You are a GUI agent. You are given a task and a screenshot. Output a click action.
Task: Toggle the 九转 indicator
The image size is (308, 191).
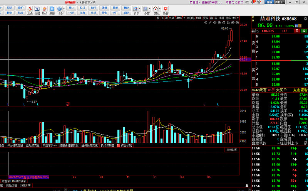172,18
